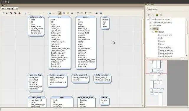The height and width of the screenshot is (111, 189).
Task: Toggle the highlighted selection tool button
Action: (x=60, y=13)
